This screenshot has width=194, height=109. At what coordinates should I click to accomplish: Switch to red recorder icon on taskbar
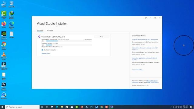tap(106, 107)
